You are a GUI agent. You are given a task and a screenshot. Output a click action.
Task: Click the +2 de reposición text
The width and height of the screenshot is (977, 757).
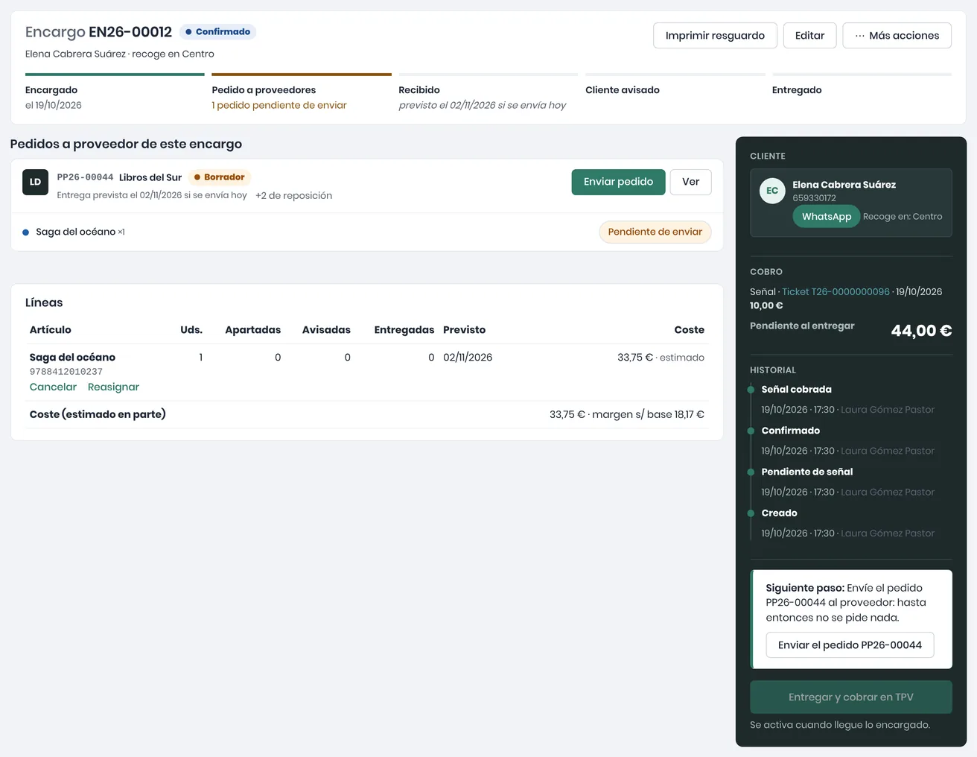point(293,196)
